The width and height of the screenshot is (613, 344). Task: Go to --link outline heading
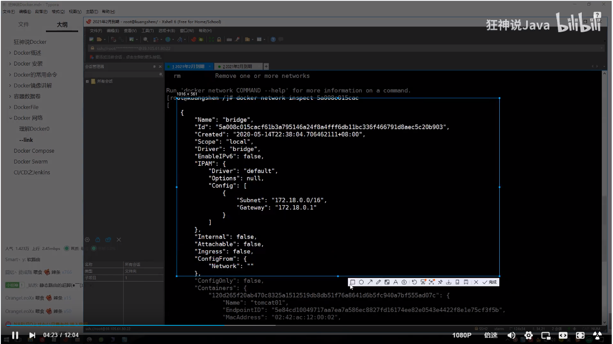pos(26,140)
